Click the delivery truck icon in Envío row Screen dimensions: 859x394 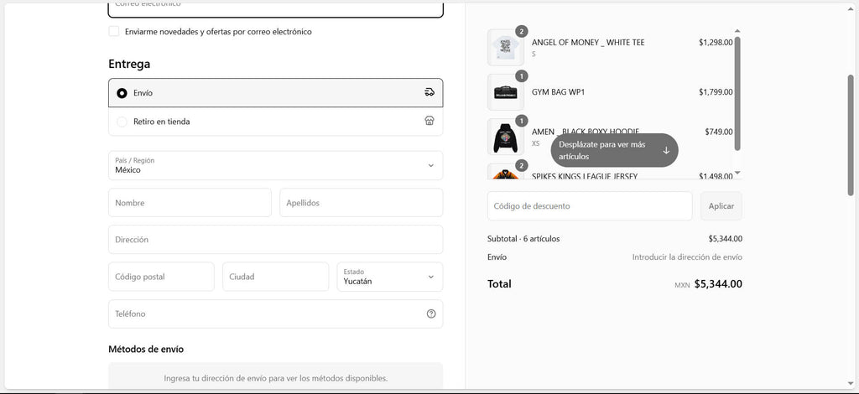coord(429,92)
